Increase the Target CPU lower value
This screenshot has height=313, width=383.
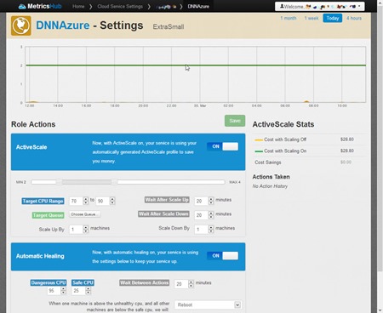click(86, 199)
